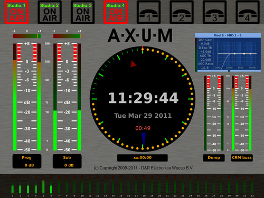Viewport: 264px width, 198px height.
Task: Select the CRM buss meter label
Action: pos(242,158)
